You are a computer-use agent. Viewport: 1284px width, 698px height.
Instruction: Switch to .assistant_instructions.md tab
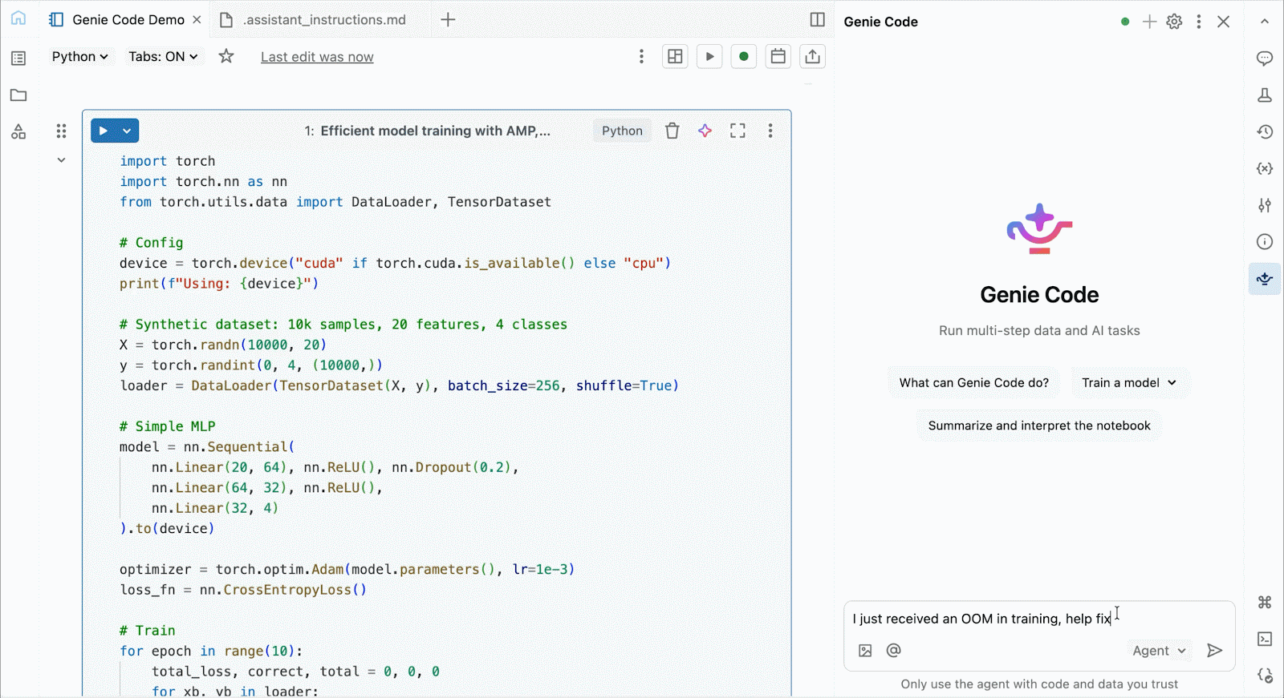[x=324, y=20]
